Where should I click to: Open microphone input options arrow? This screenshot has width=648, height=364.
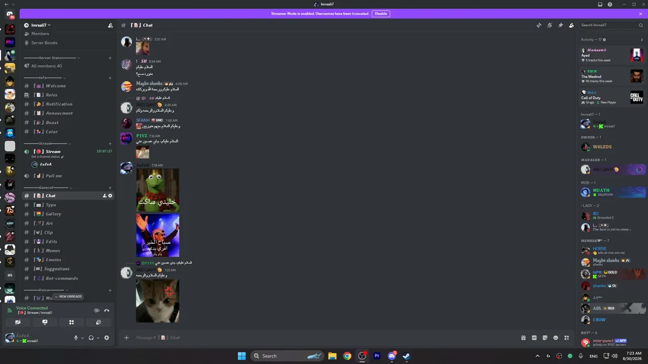(x=82, y=338)
